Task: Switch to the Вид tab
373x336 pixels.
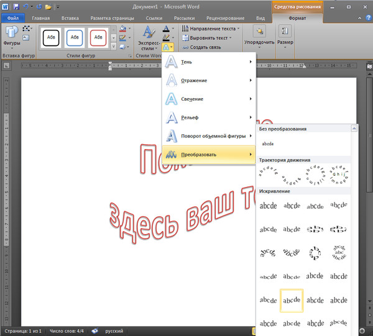Action: 260,18
